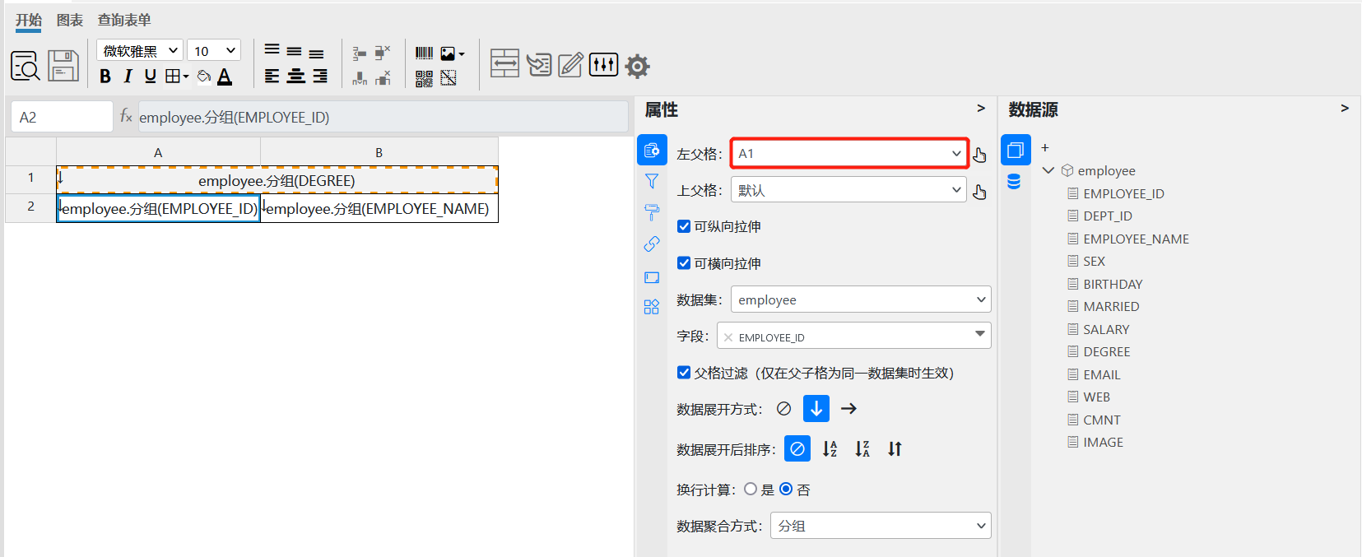Set vertical middle alignment
Screen dimensions: 1362x557
click(x=294, y=52)
